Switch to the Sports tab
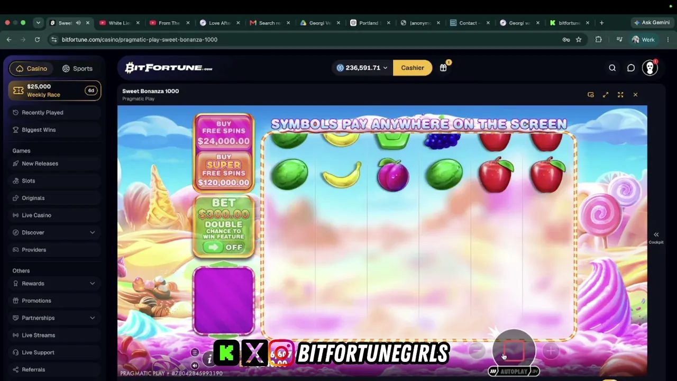Image resolution: width=677 pixels, height=381 pixels. click(77, 68)
